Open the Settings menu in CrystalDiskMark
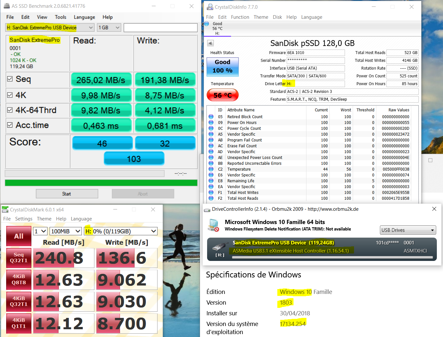Image resolution: width=443 pixels, height=337 pixels. (24, 219)
